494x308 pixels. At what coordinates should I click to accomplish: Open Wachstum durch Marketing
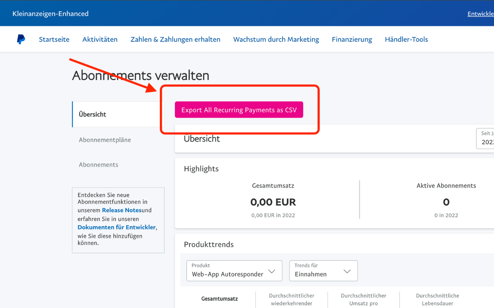(276, 39)
